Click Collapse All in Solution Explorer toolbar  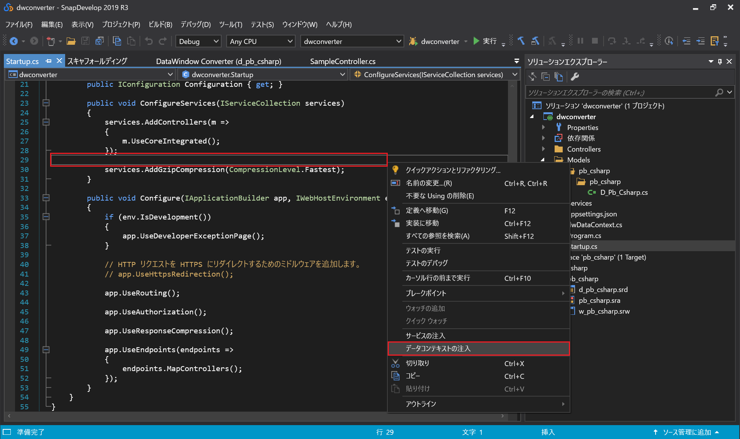pyautogui.click(x=545, y=77)
